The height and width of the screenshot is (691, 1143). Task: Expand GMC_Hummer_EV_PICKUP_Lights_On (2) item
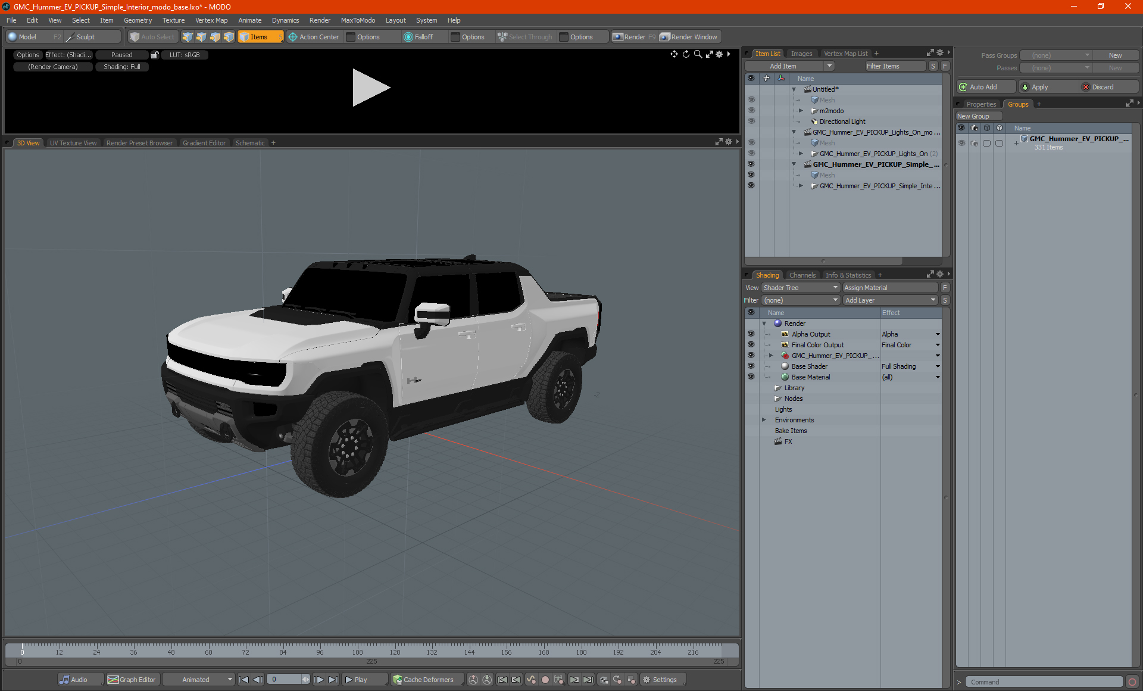pyautogui.click(x=801, y=154)
